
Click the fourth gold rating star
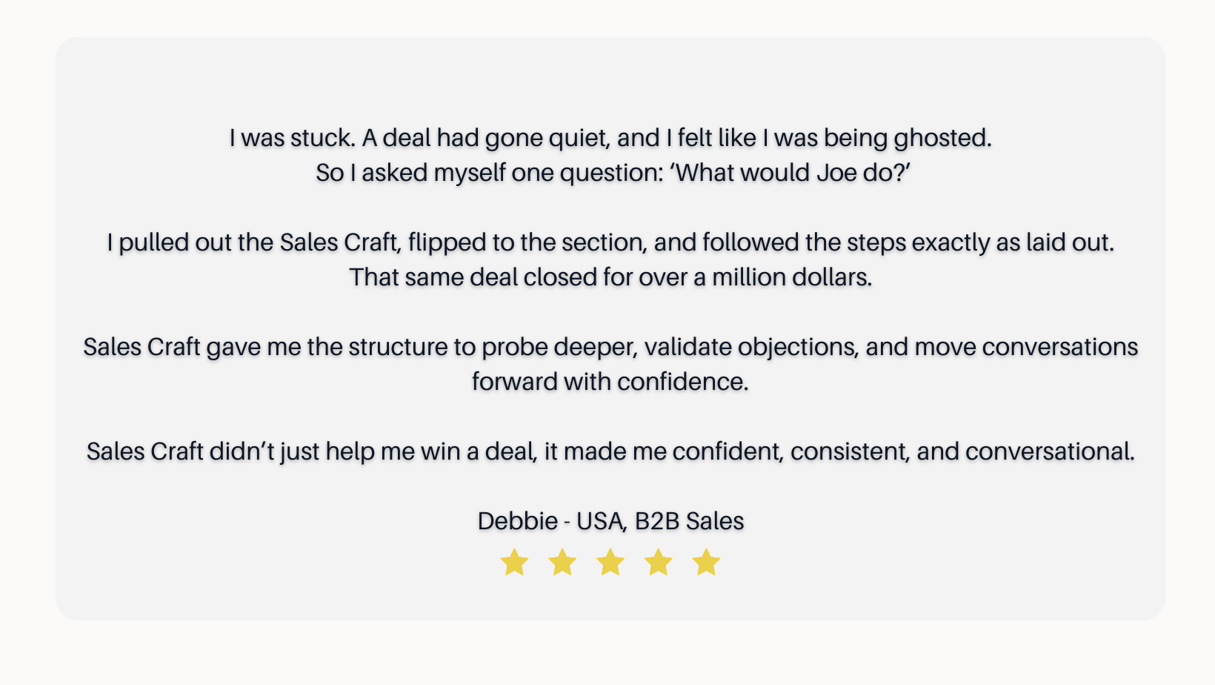tap(659, 563)
